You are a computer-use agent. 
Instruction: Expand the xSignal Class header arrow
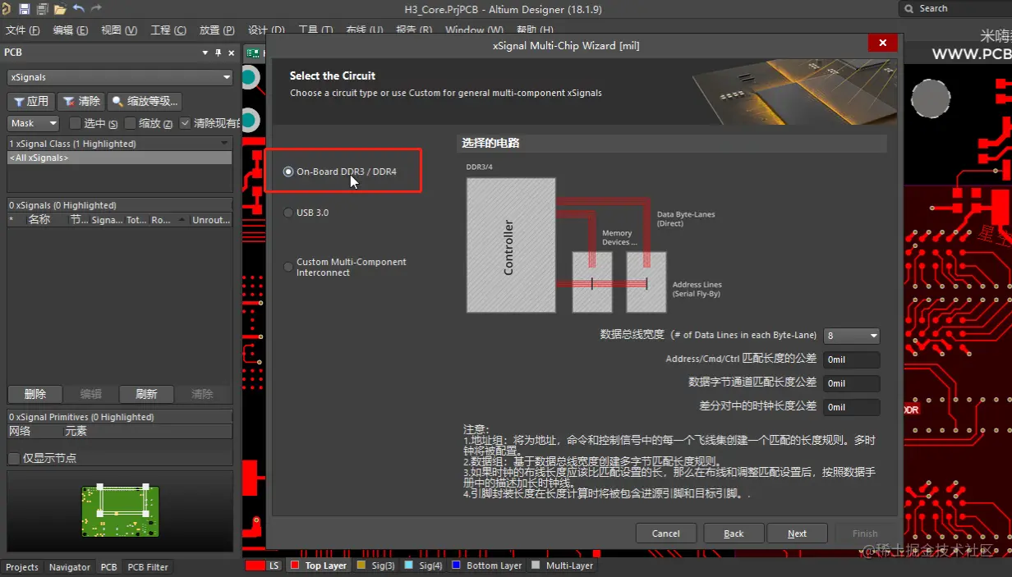click(225, 144)
